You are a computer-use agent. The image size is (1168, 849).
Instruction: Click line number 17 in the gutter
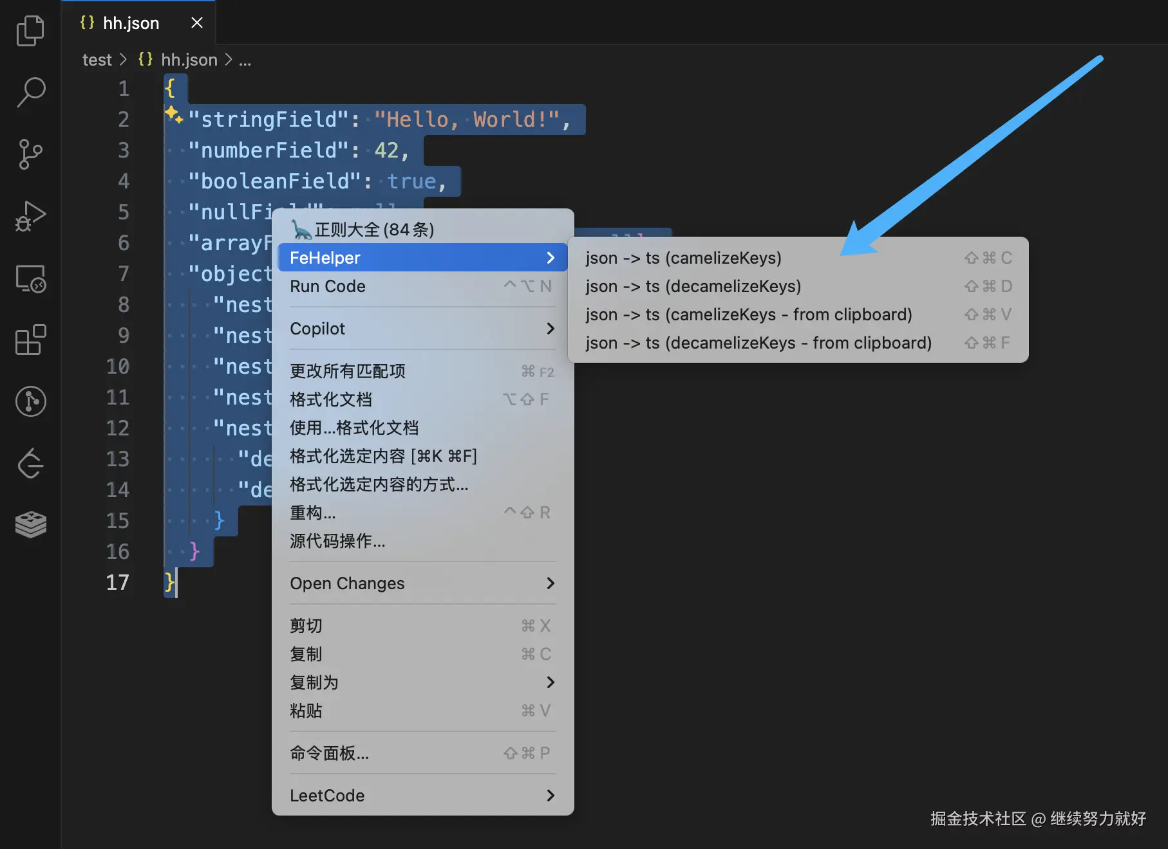pos(118,583)
